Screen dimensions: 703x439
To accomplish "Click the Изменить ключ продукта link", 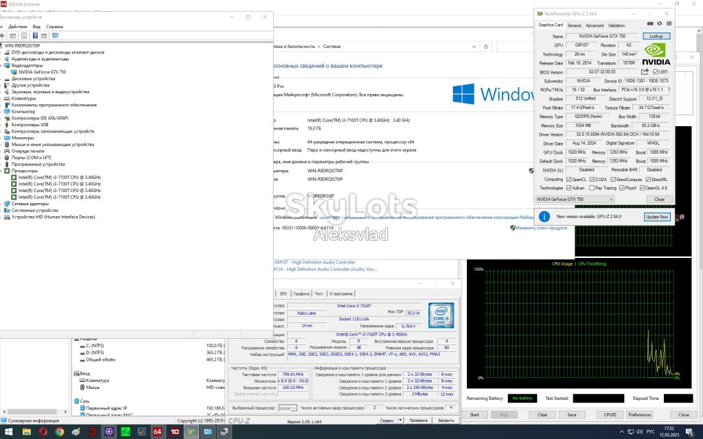I will pos(541,228).
